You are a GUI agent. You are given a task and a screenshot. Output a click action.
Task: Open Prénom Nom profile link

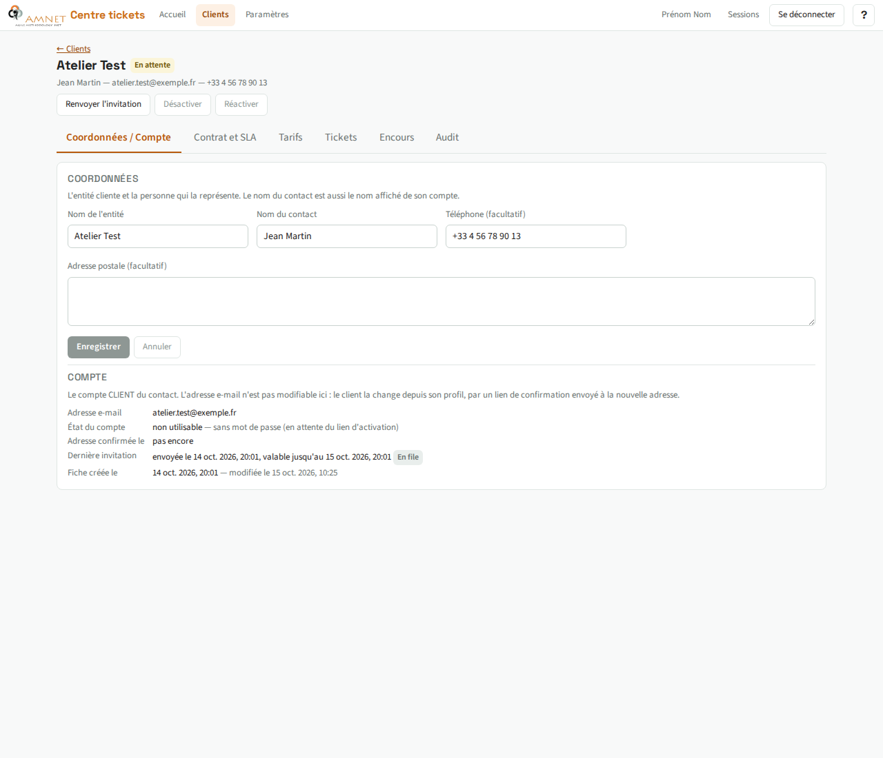pyautogui.click(x=686, y=14)
